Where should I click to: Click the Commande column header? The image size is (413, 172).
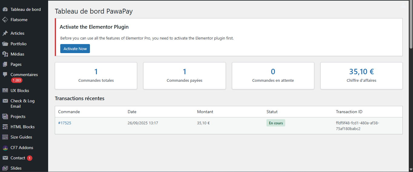pyautogui.click(x=69, y=112)
